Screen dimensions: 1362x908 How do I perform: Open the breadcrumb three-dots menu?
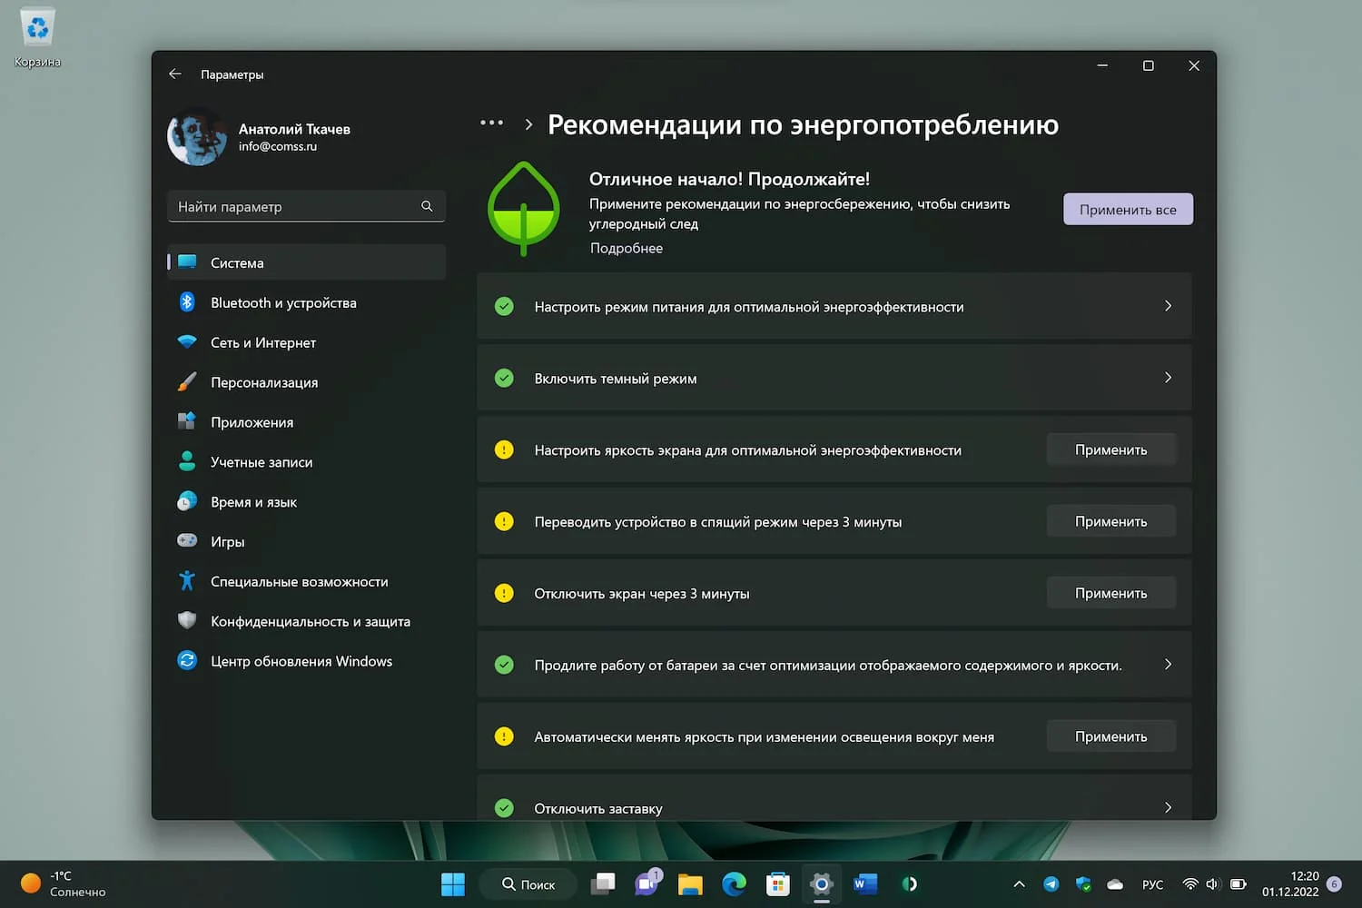click(x=491, y=123)
